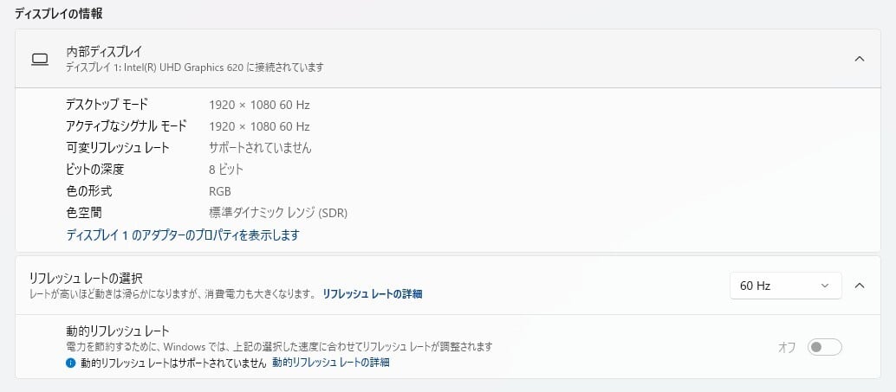Image resolution: width=896 pixels, height=392 pixels.
Task: Open the 60 Hz refresh rate dropdown
Action: [x=785, y=285]
